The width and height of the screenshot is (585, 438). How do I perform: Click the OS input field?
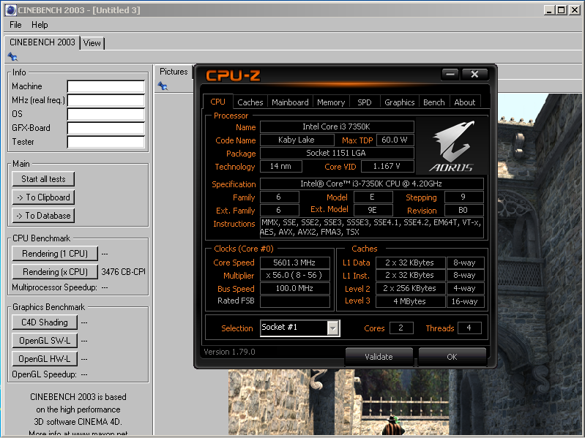106,114
